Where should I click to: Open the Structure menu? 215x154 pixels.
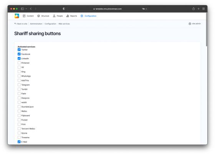[43, 16]
